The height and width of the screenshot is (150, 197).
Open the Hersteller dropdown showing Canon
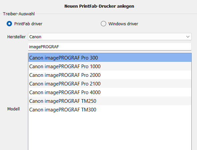click(110, 37)
